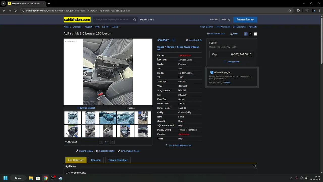This screenshot has height=182, width=323.
Task: Click the Yazdır print link
Action: (x=234, y=34)
